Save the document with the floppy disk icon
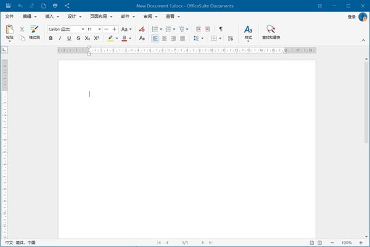Screen dimensions: 370x247 (x=8, y=6)
